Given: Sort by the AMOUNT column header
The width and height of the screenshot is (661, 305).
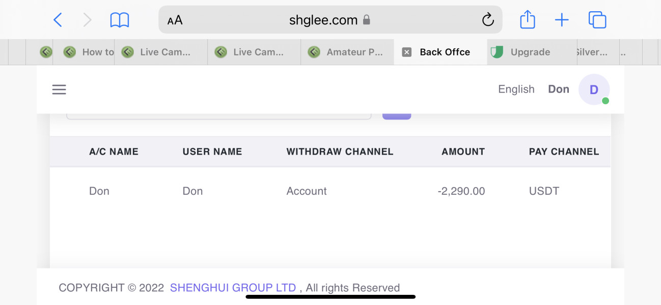Looking at the screenshot, I should [x=463, y=151].
